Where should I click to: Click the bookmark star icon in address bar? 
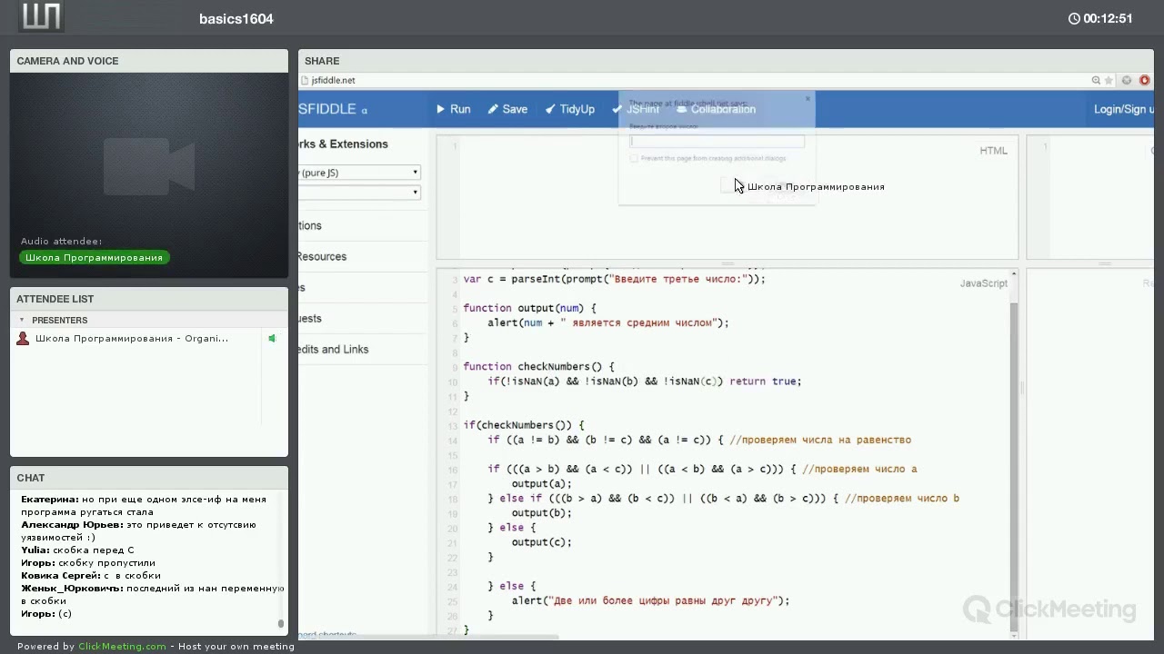(1110, 80)
